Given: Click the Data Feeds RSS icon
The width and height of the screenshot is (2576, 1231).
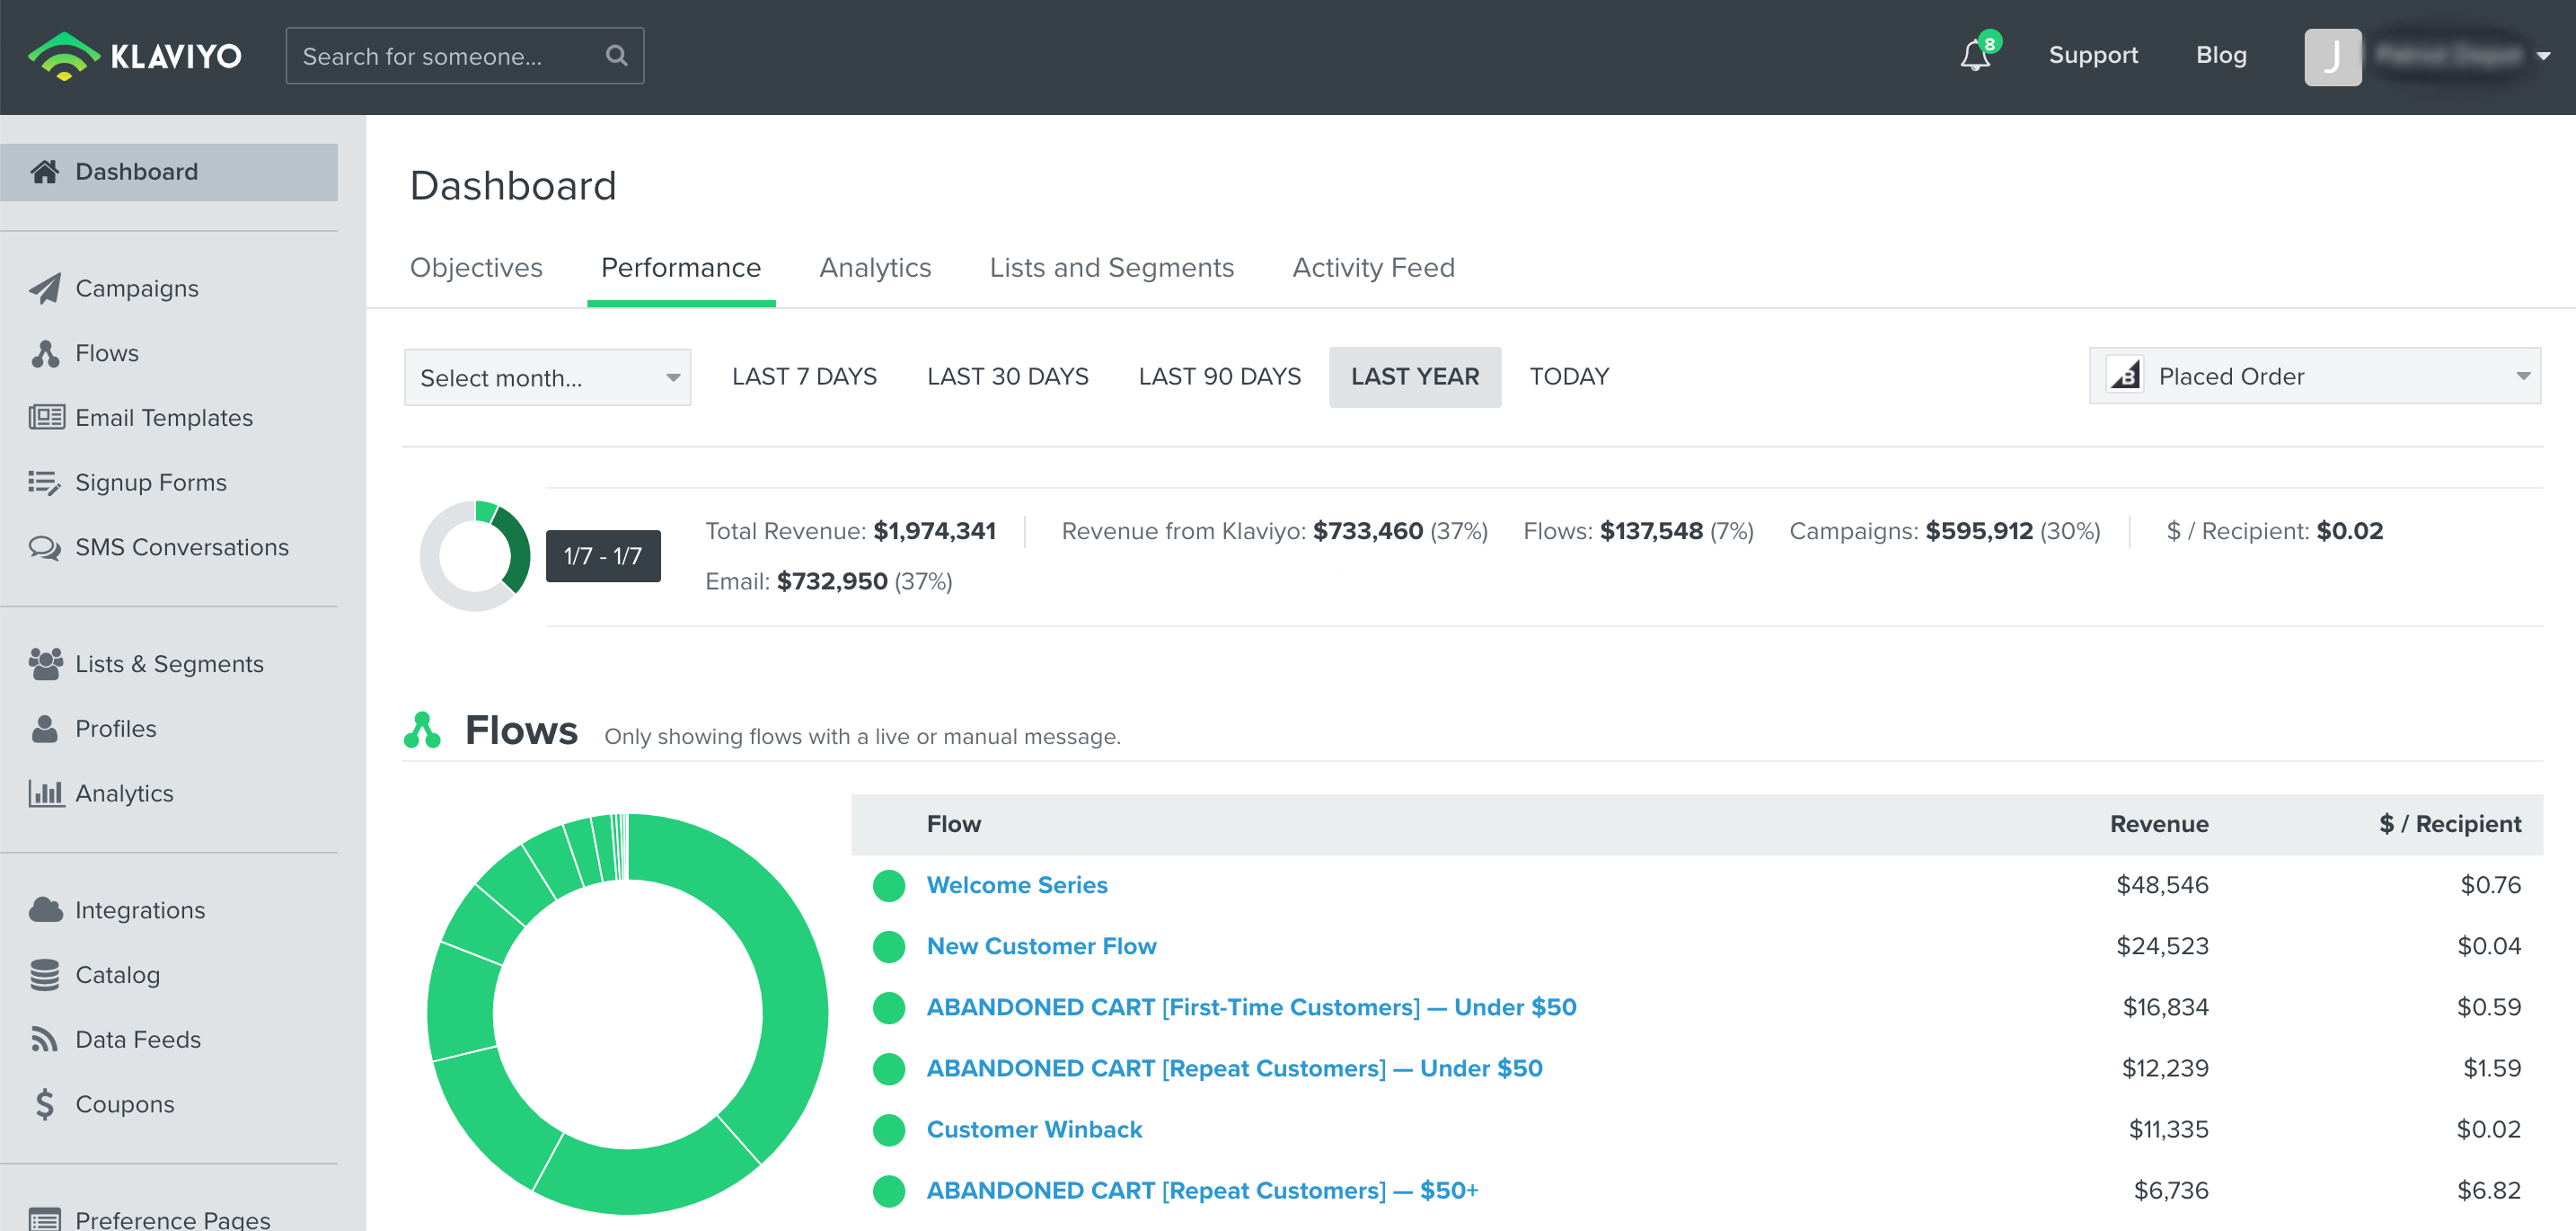Looking at the screenshot, I should coord(45,1039).
